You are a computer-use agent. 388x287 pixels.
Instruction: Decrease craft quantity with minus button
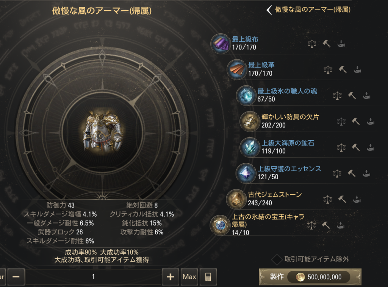point(16,277)
